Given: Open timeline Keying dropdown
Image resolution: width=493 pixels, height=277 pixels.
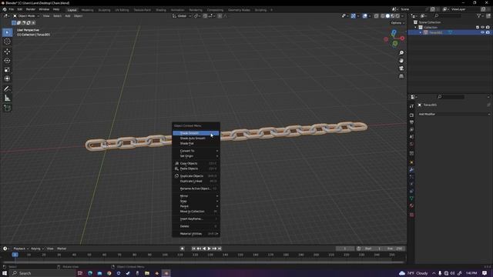Looking at the screenshot, I should coord(38,249).
